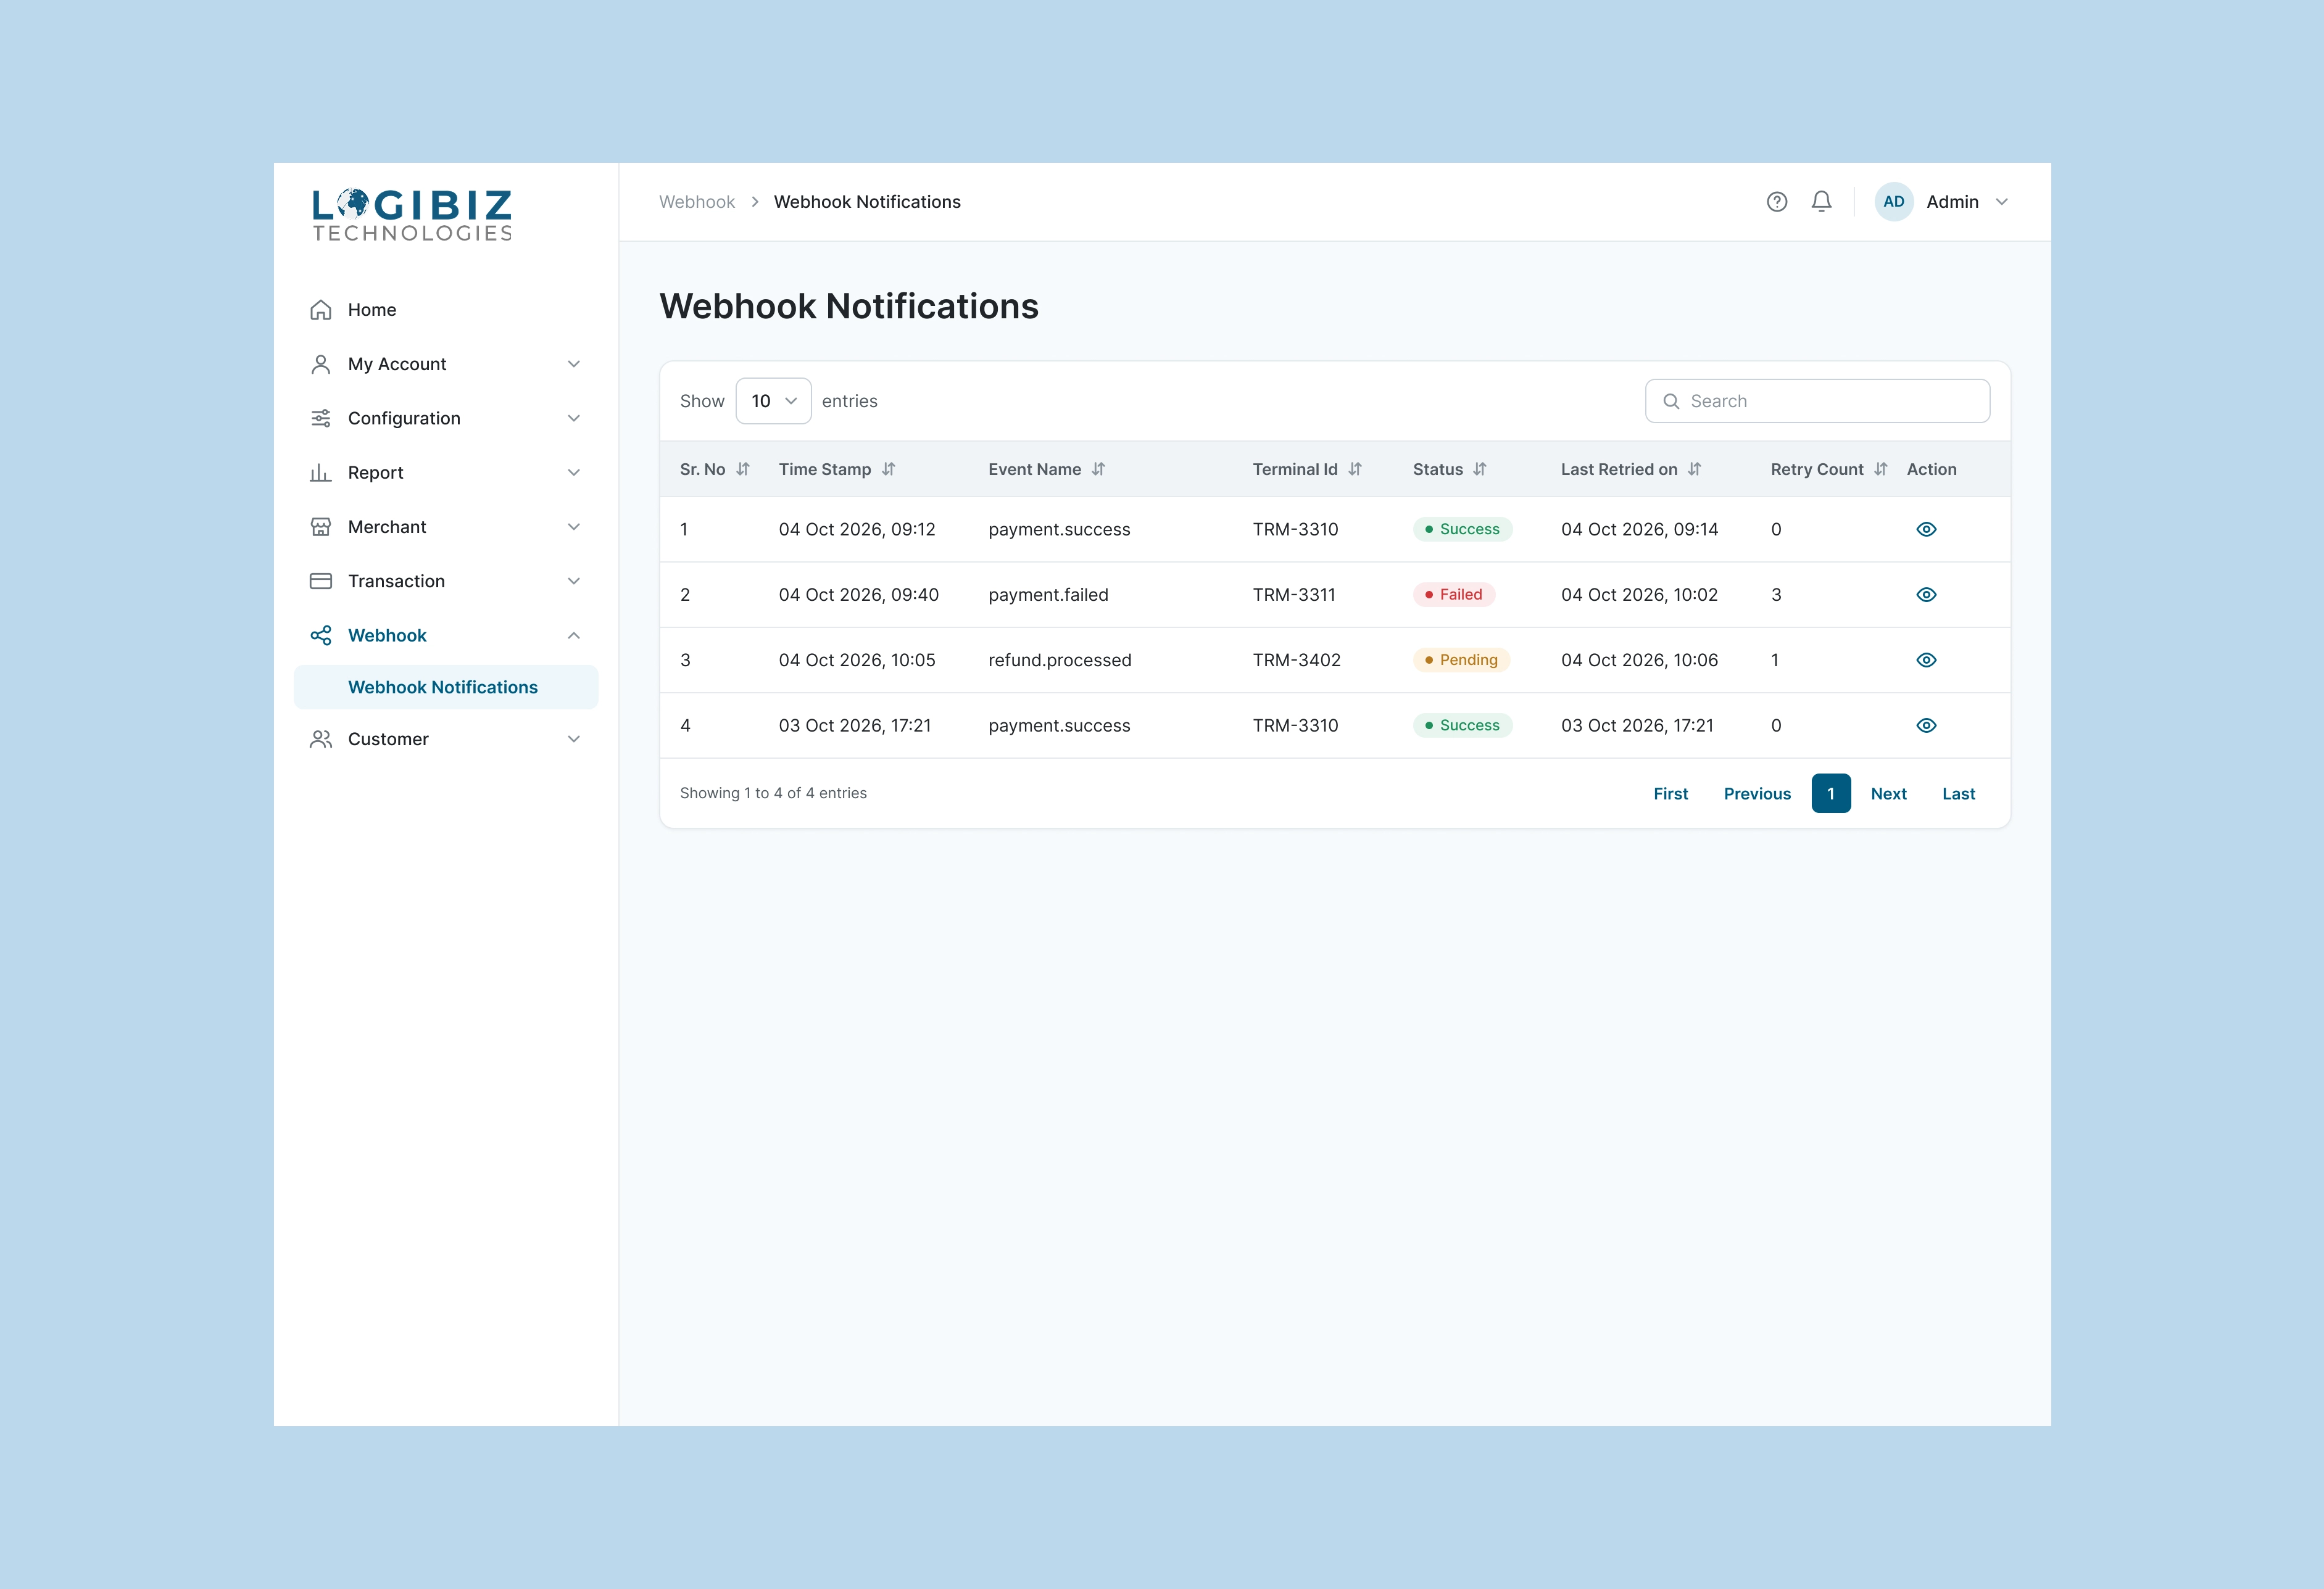View refund.processed row eye icon
Viewport: 2324px width, 1589px height.
click(1926, 659)
